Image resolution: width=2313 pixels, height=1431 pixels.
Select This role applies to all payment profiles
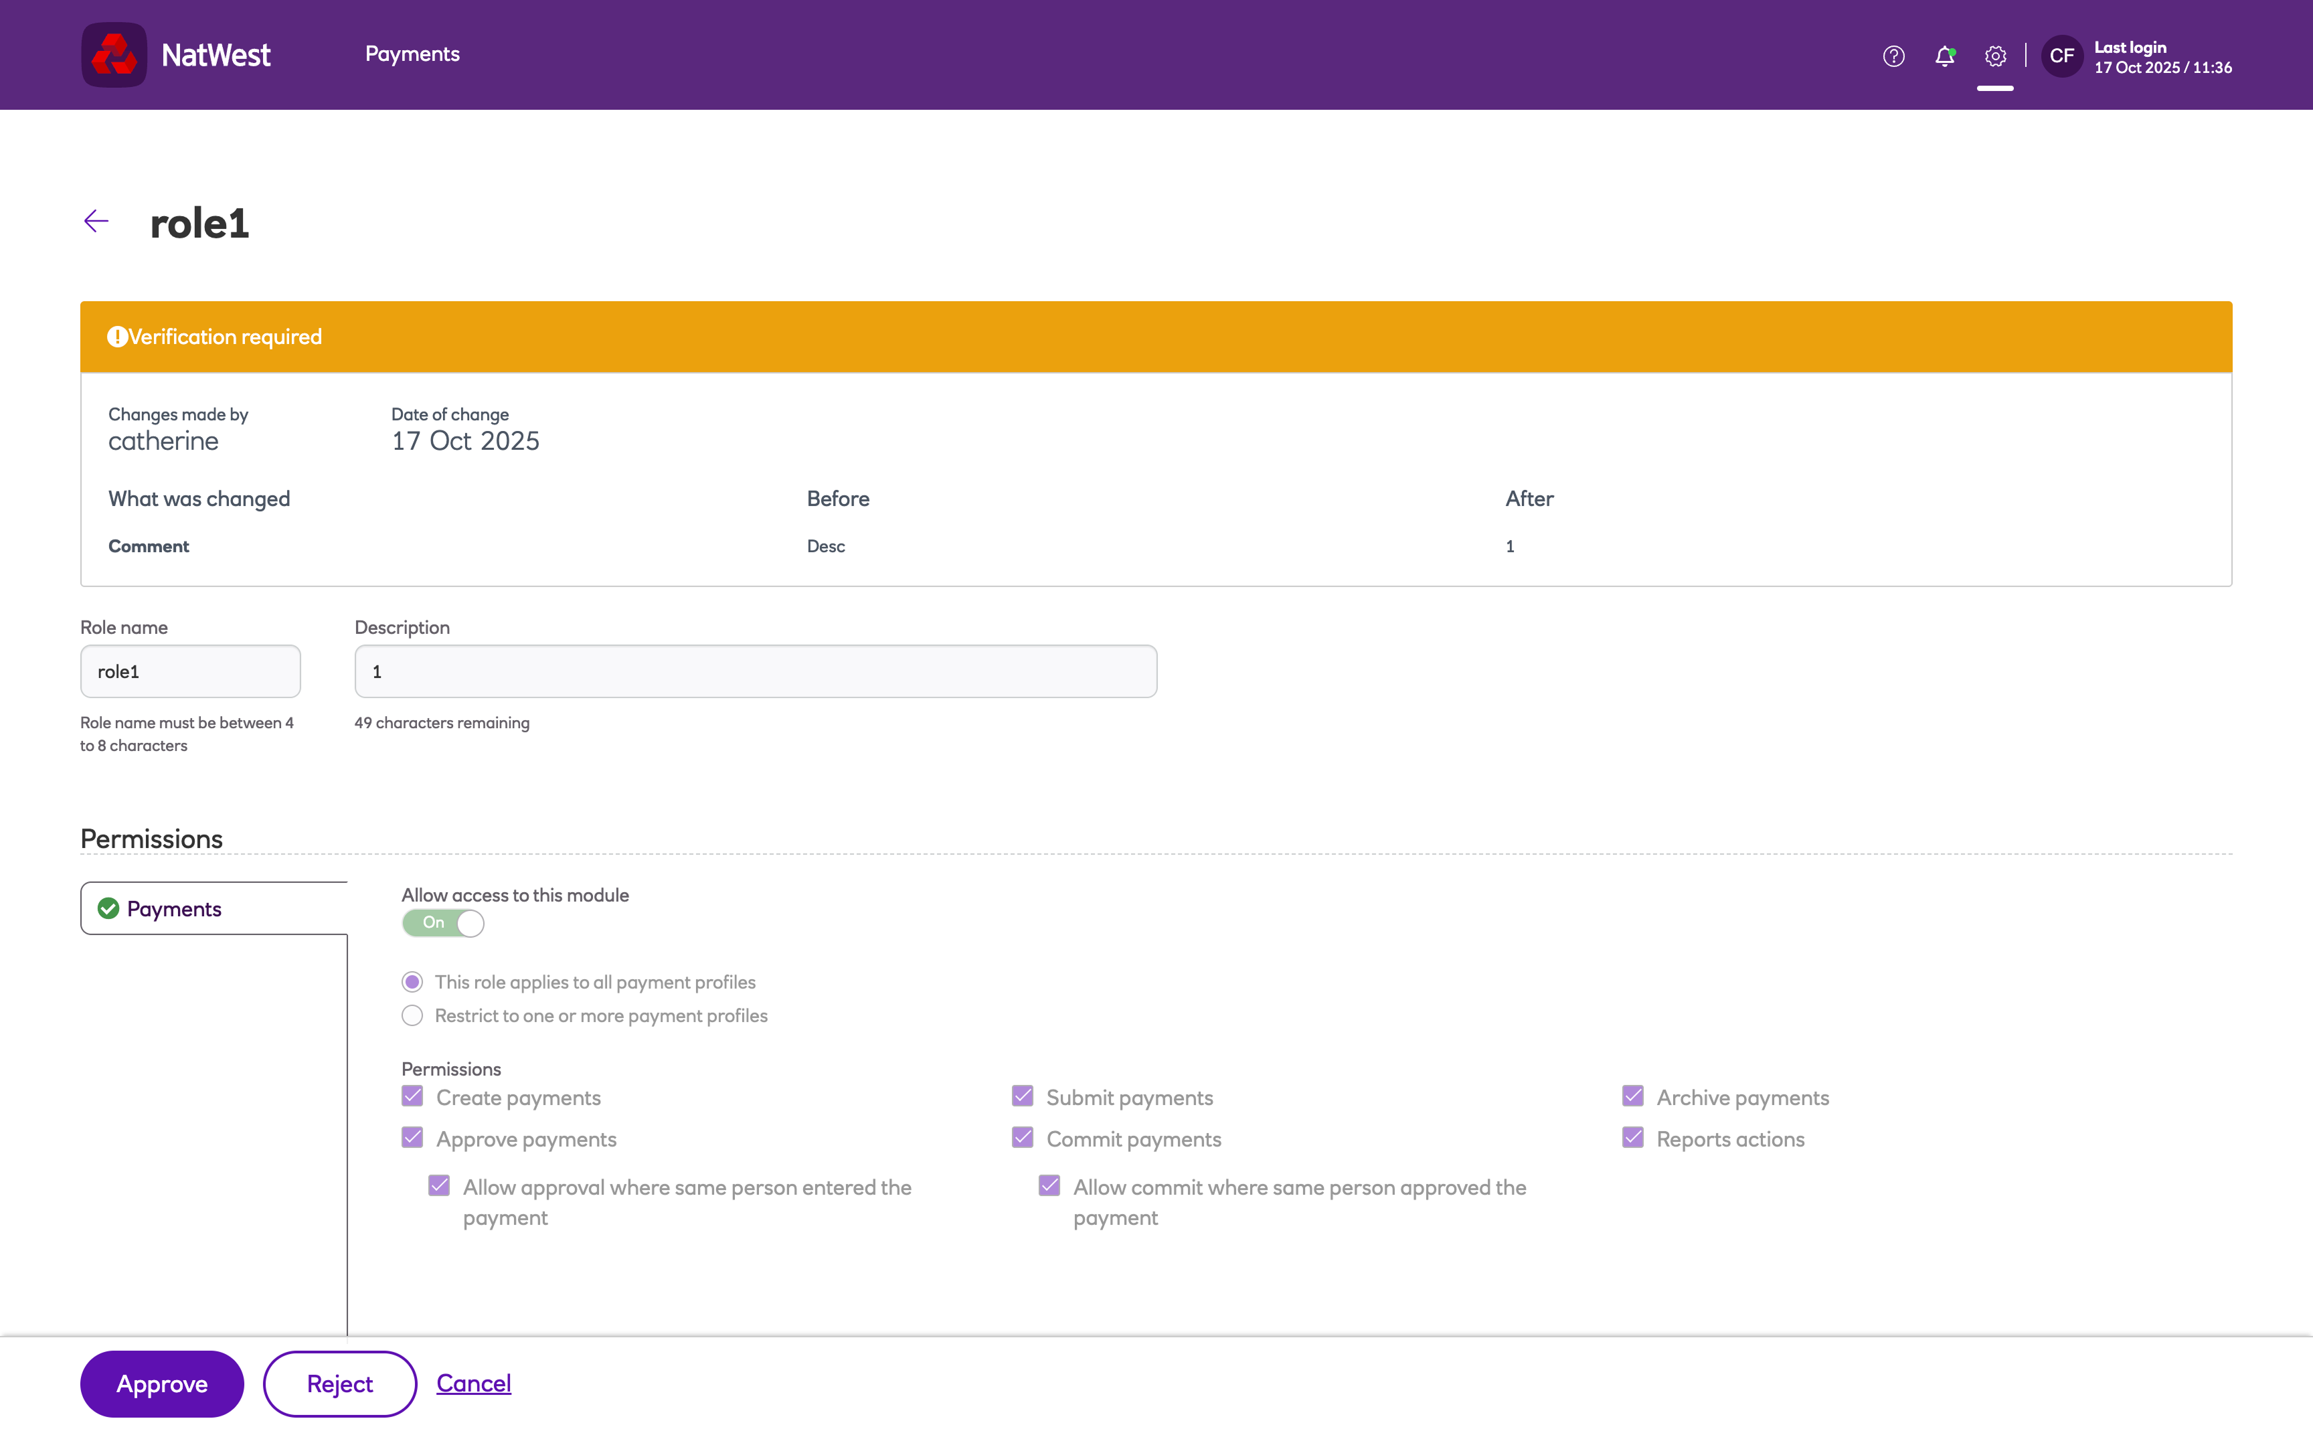[x=412, y=981]
